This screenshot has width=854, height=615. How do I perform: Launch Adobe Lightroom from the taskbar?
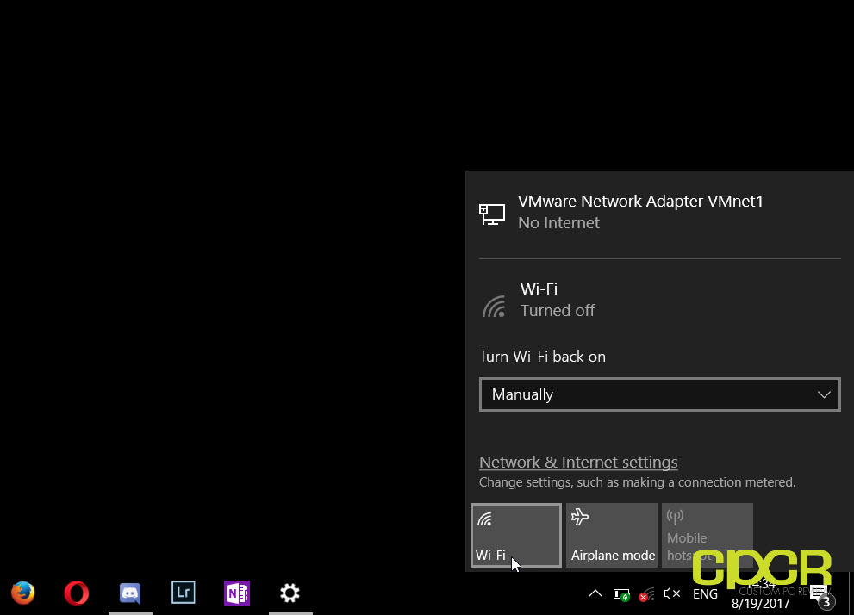click(x=183, y=593)
